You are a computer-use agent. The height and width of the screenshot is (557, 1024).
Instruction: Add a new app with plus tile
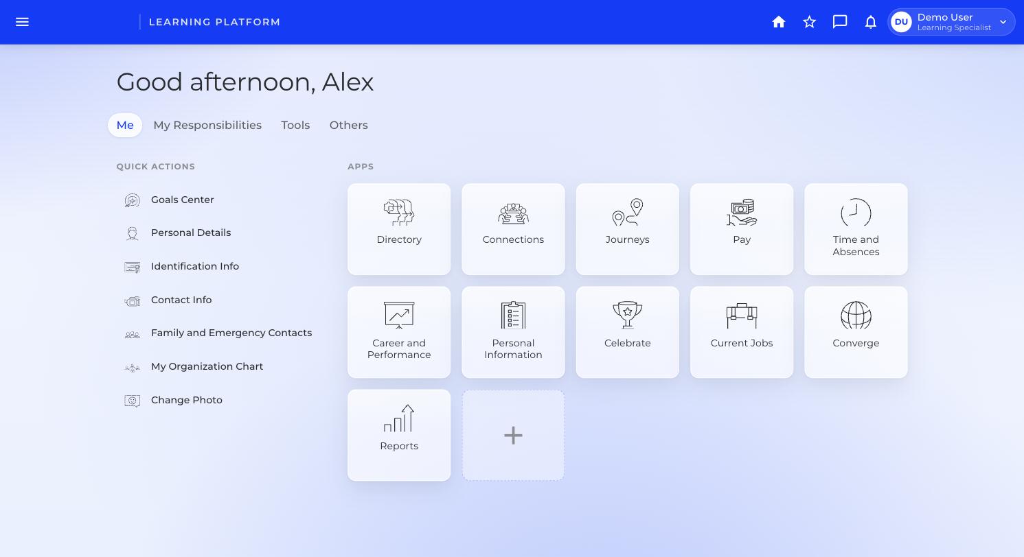click(513, 436)
